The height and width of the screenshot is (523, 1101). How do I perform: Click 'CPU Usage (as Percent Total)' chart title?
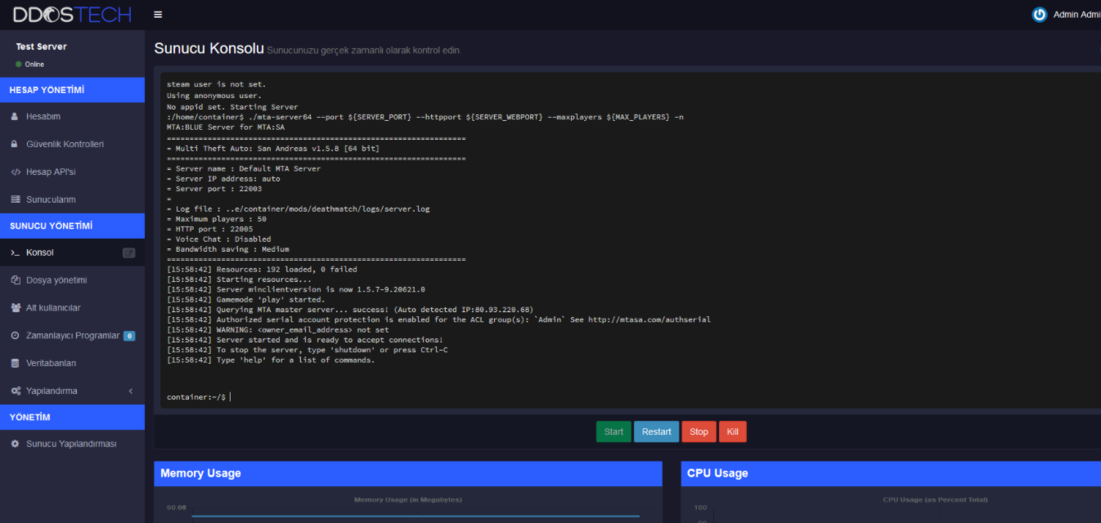935,499
